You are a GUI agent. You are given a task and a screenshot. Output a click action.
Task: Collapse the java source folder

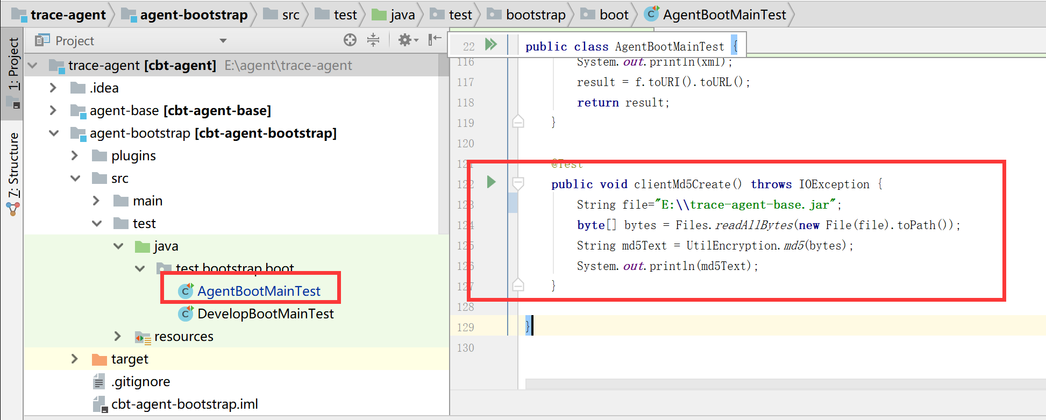click(118, 246)
